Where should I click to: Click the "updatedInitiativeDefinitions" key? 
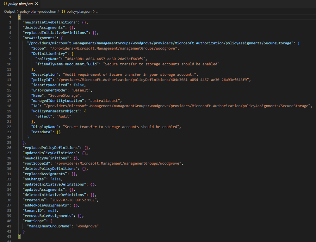click(x=54, y=184)
